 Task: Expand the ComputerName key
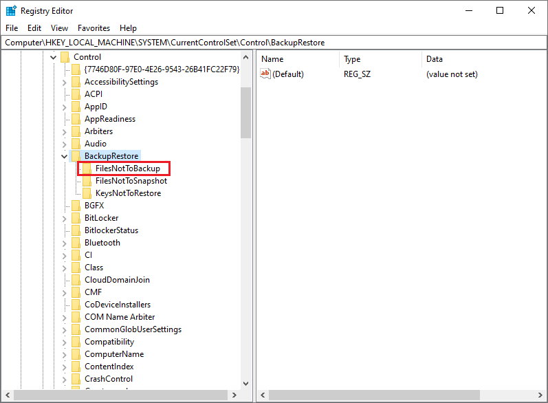tap(65, 355)
